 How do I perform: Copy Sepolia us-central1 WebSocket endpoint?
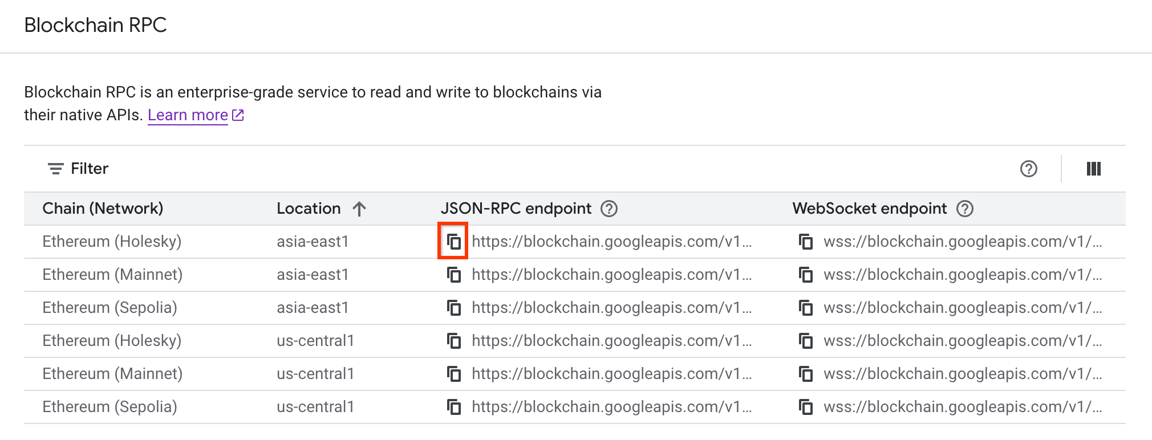tap(806, 406)
